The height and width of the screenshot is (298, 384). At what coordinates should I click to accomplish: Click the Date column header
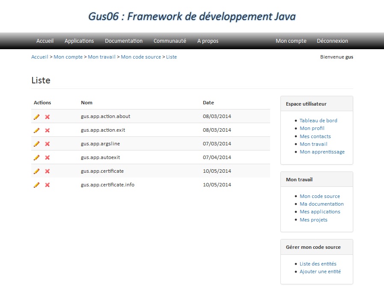(x=208, y=103)
